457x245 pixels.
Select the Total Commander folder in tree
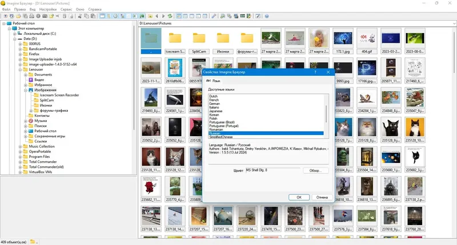42,162
